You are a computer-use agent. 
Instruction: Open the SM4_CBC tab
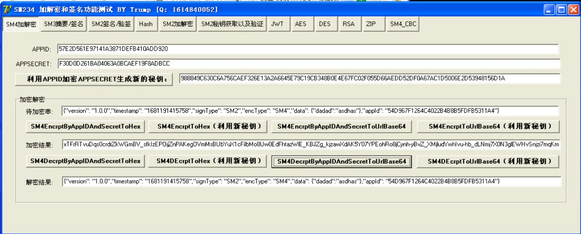click(x=403, y=24)
